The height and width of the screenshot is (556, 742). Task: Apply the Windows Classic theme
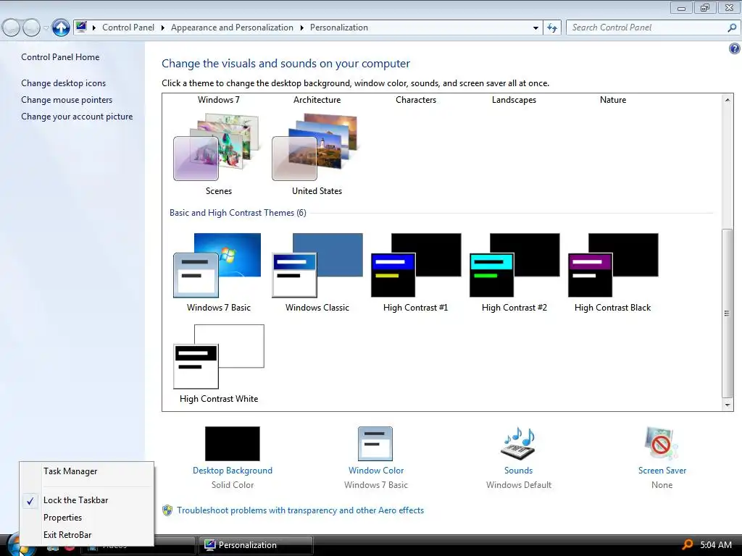coord(317,265)
